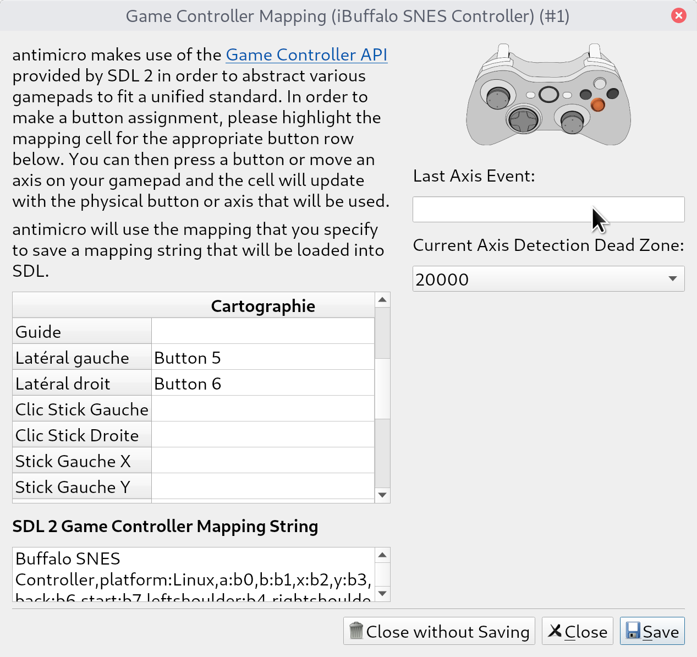Click the floppy disk Save icon

point(633,631)
